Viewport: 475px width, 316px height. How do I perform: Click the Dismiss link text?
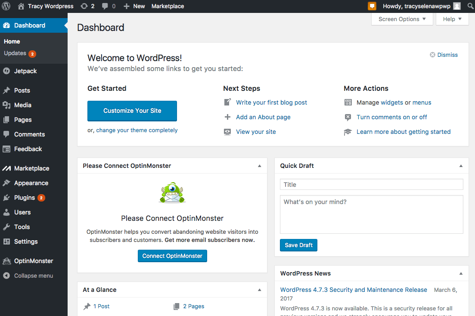[447, 55]
